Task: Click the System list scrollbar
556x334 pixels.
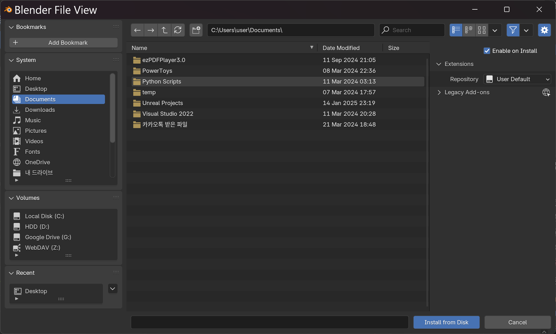Action: pos(112,108)
